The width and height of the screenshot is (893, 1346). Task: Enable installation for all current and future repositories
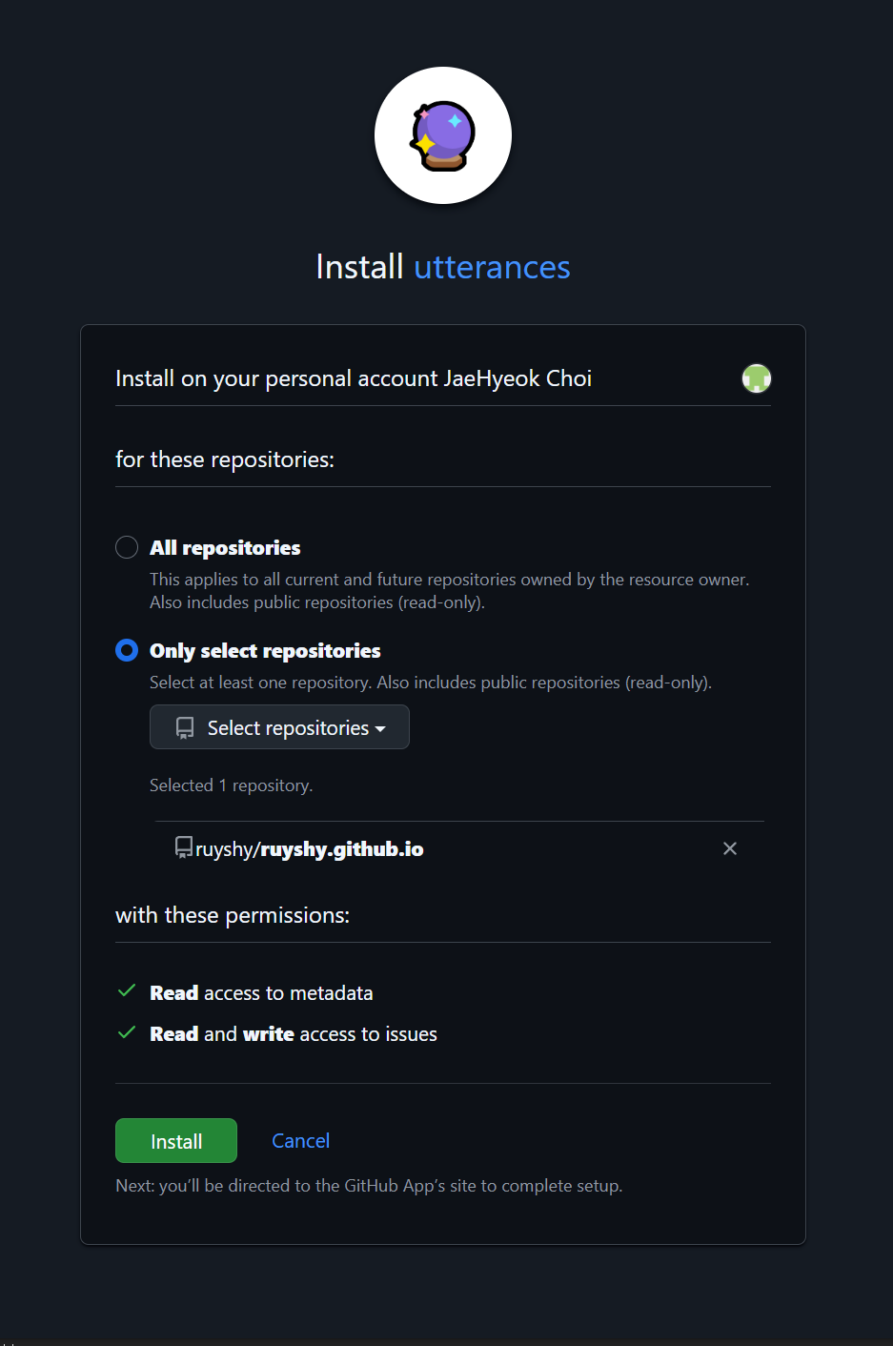(x=126, y=546)
